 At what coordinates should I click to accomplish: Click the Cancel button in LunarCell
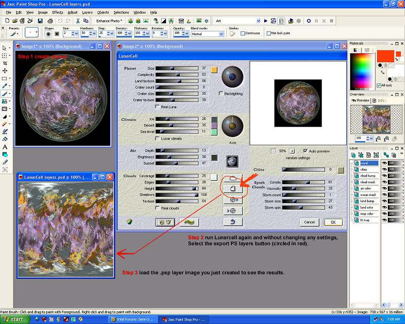point(309,222)
